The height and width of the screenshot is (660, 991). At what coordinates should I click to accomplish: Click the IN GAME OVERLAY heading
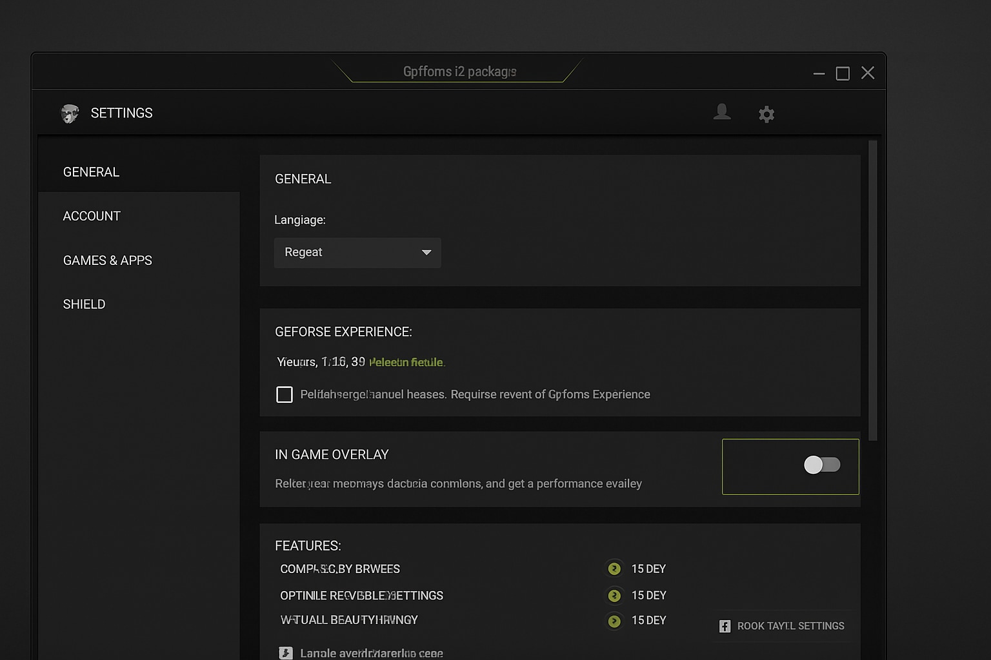coord(332,454)
